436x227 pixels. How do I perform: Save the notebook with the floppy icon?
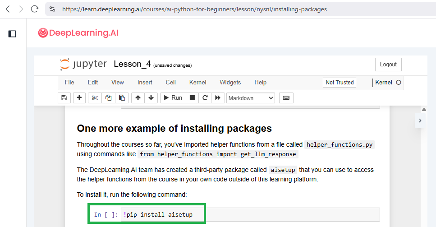[64, 98]
